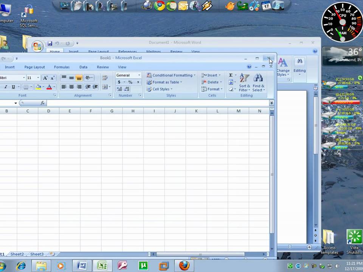Align cell text right
This screenshot has width=363, height=272.
[79, 87]
